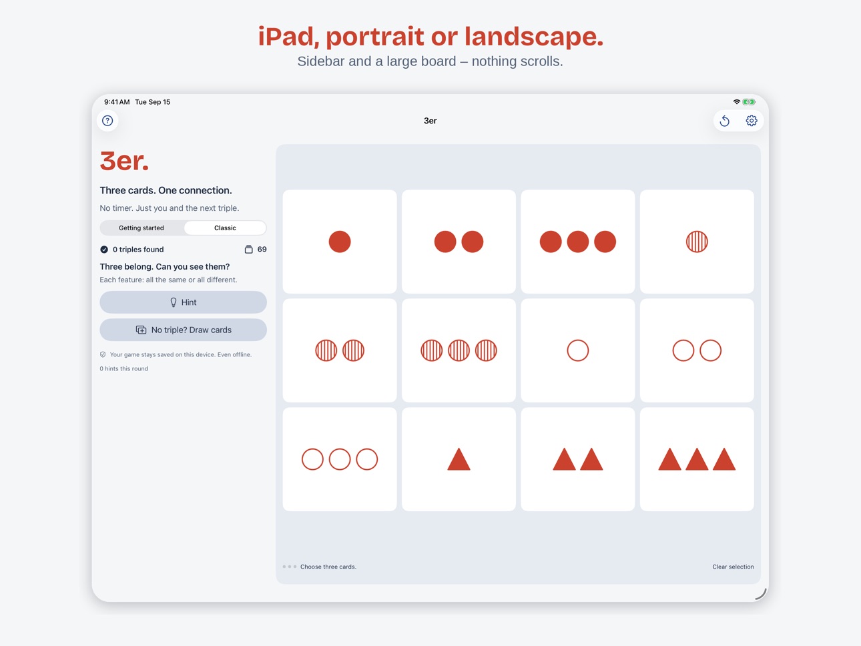This screenshot has width=861, height=646.
Task: Open settings gear icon
Action: (x=752, y=121)
